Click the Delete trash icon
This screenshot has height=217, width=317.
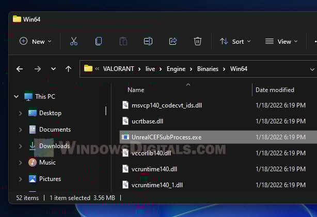(198, 41)
